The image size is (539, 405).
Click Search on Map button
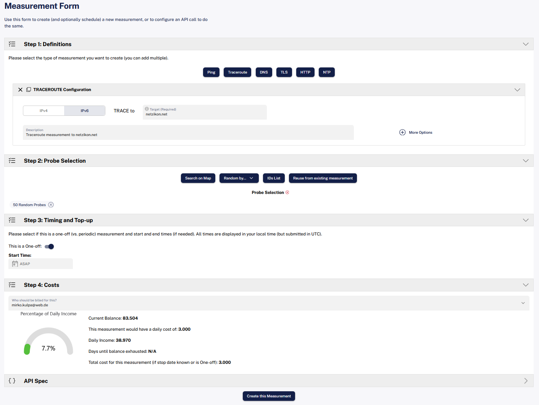[198, 178]
